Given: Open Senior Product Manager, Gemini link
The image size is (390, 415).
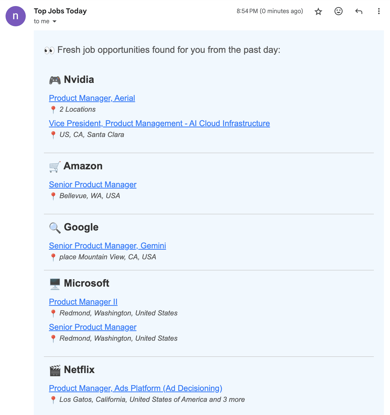Looking at the screenshot, I should 107,246.
